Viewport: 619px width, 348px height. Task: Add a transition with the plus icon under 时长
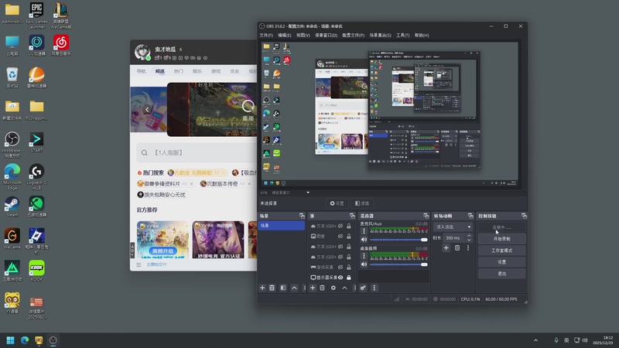point(446,247)
